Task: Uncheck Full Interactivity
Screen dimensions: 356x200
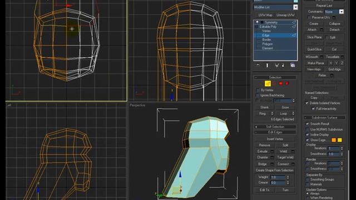Action: coord(313,109)
